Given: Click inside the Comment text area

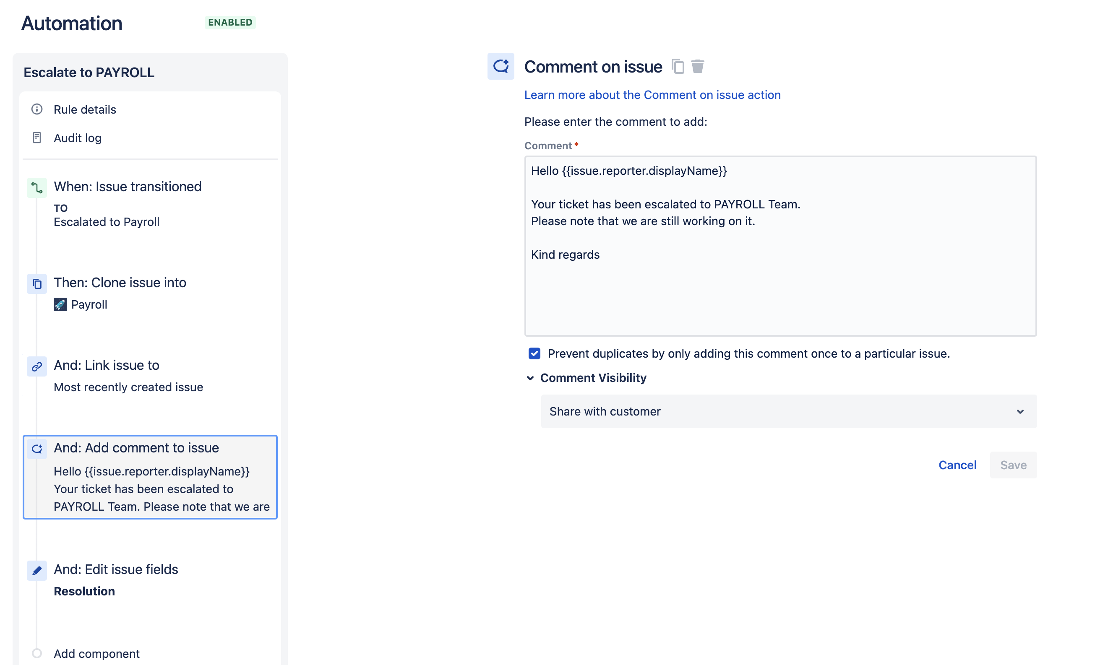Looking at the screenshot, I should point(780,246).
